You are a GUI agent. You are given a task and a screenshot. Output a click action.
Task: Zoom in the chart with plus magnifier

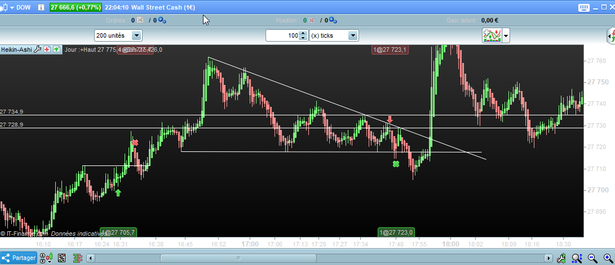pos(608,258)
